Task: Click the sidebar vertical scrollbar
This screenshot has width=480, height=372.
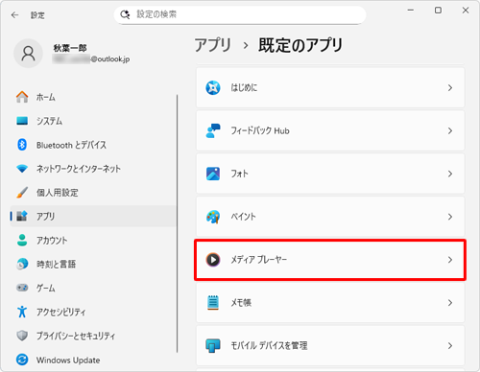Action: point(177,223)
